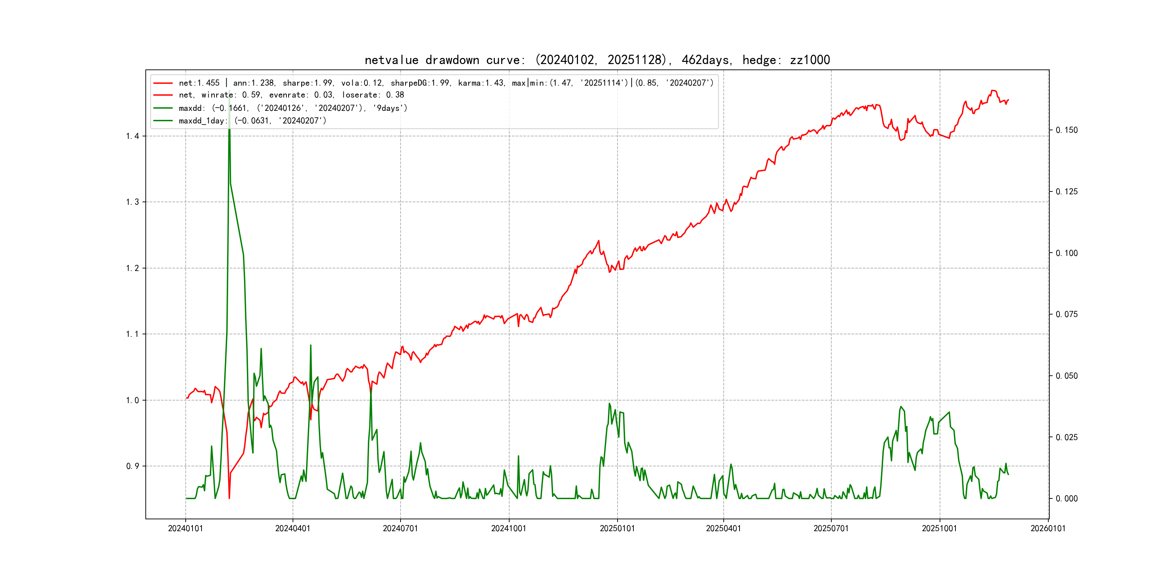This screenshot has width=1166, height=583.
Task: Click x-axis date label 20240101
Action: pos(185,529)
